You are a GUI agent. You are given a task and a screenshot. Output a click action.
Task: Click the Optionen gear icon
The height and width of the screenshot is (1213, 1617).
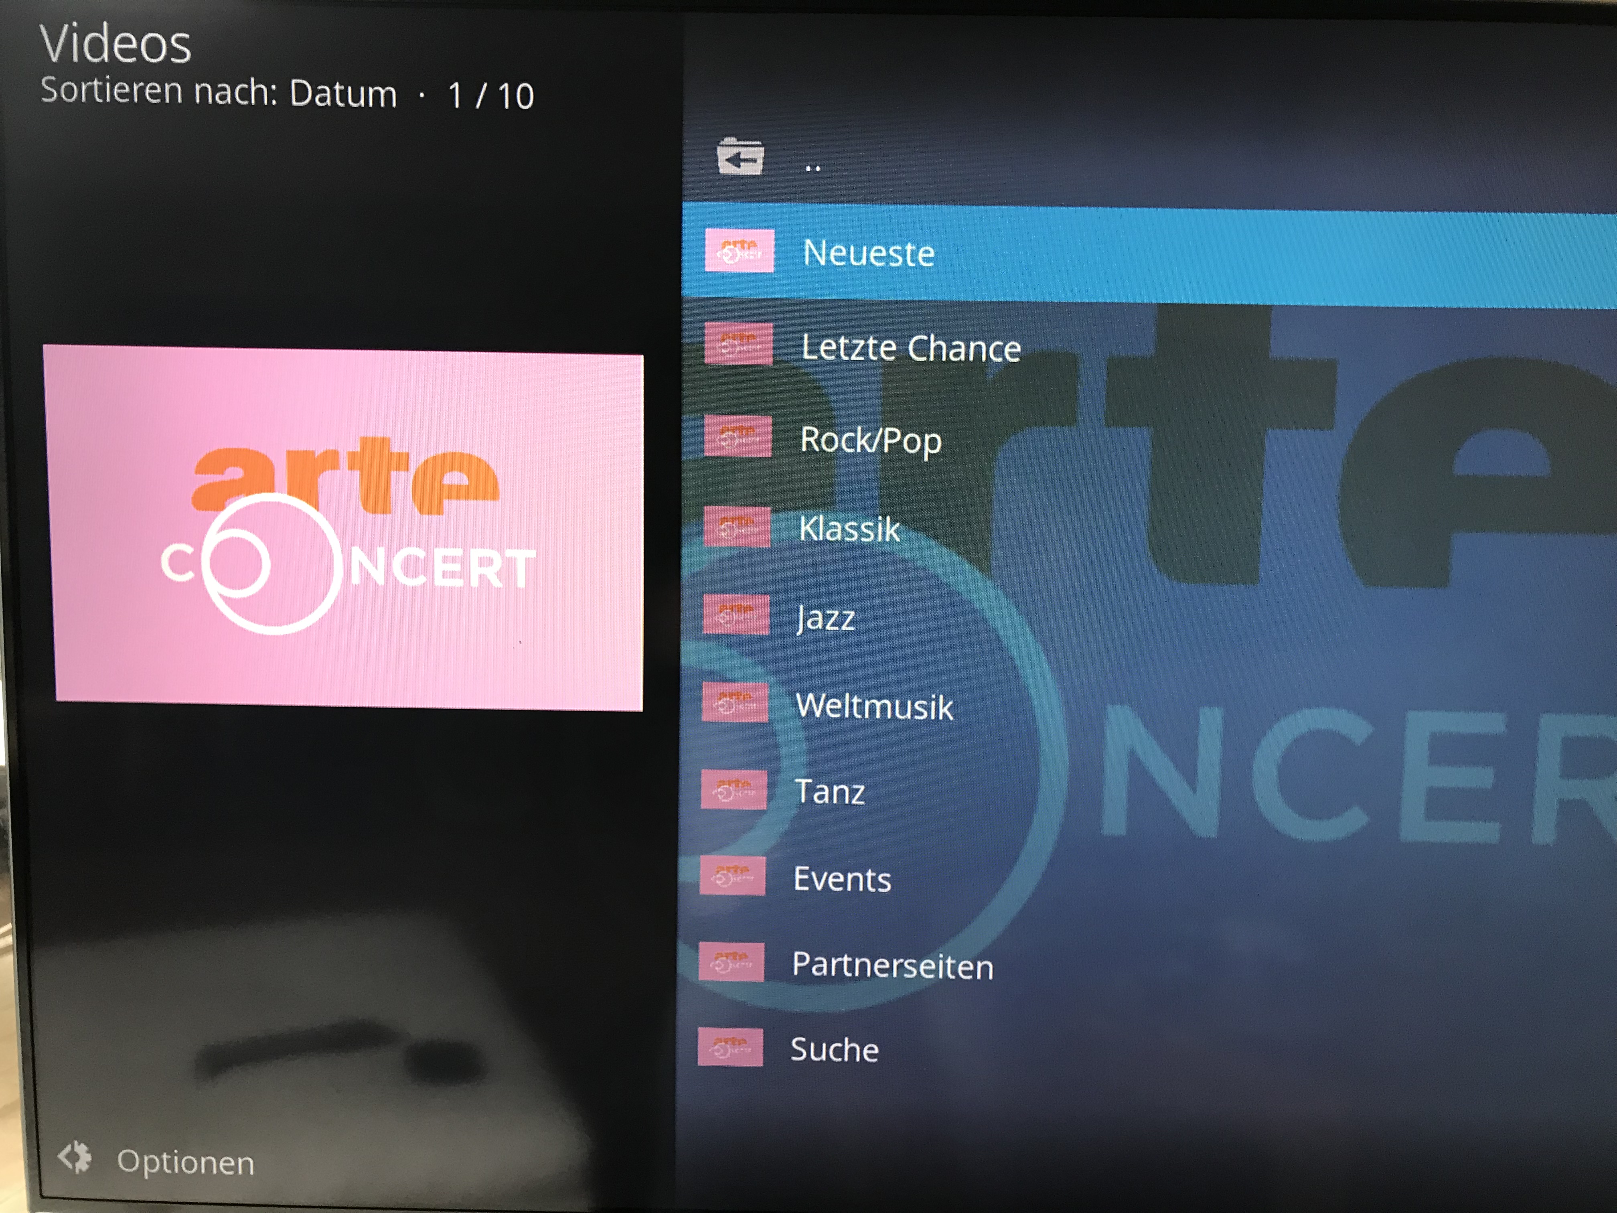tap(75, 1157)
